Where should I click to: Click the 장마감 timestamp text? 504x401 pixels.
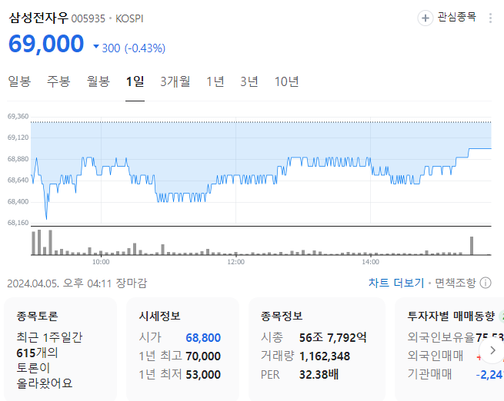tap(131, 283)
